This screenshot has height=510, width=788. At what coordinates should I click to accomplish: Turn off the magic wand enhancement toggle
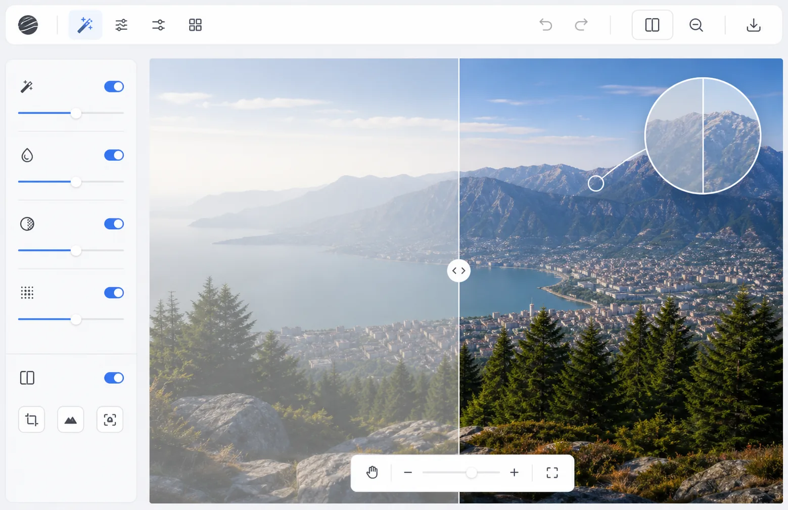pyautogui.click(x=114, y=86)
